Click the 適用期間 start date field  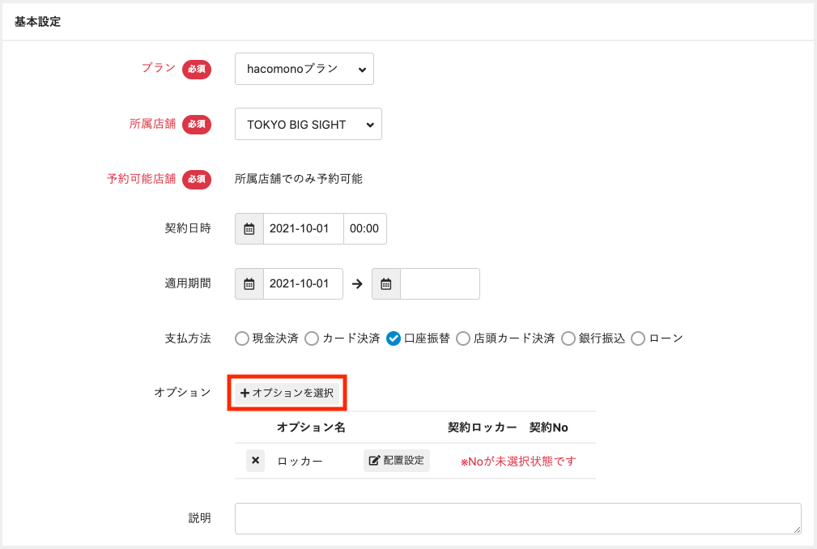[303, 283]
